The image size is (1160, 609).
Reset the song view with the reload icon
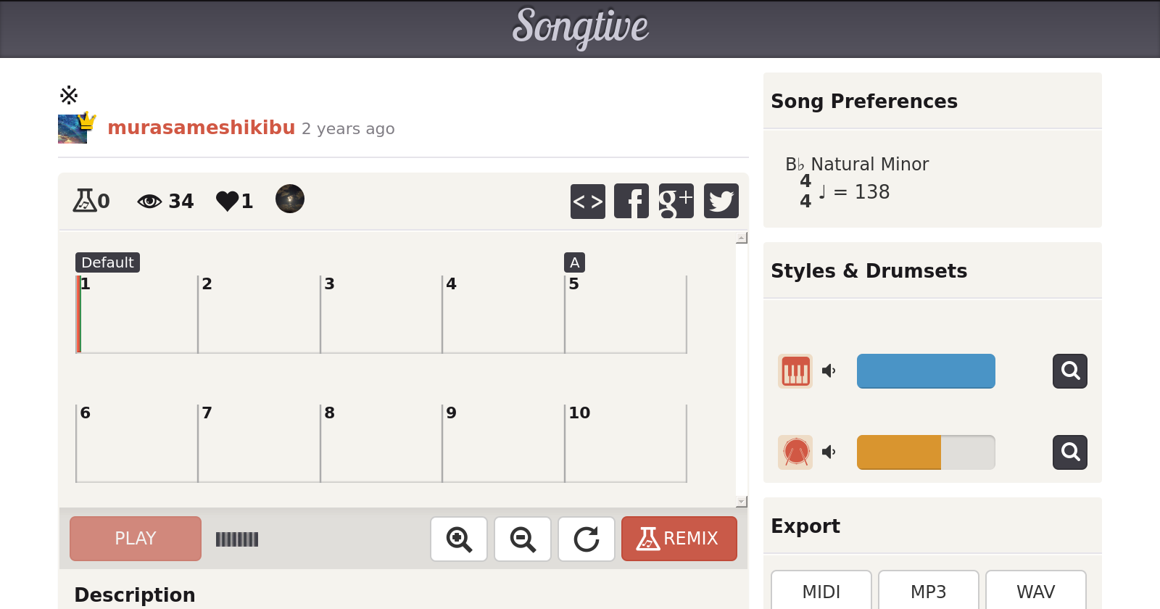pos(587,539)
